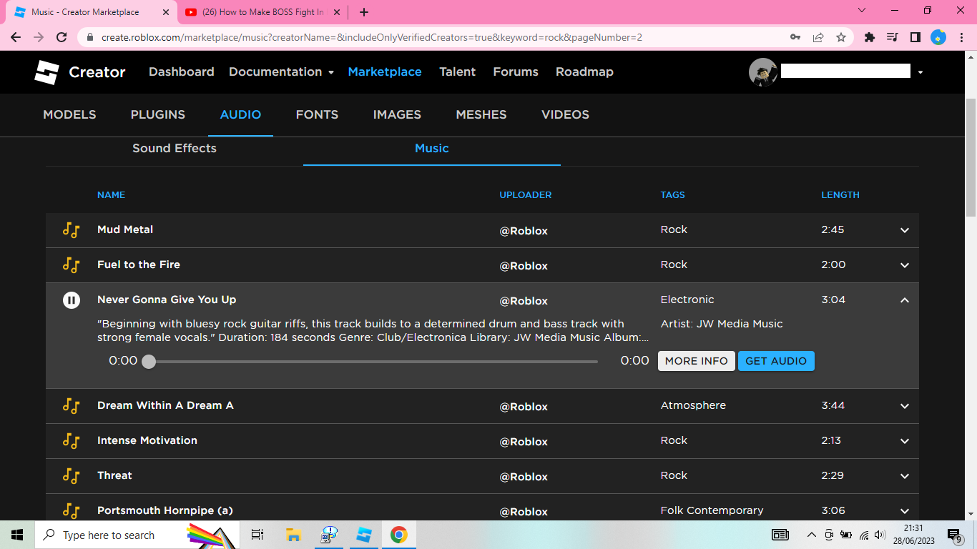Expand the Threat row

[904, 476]
